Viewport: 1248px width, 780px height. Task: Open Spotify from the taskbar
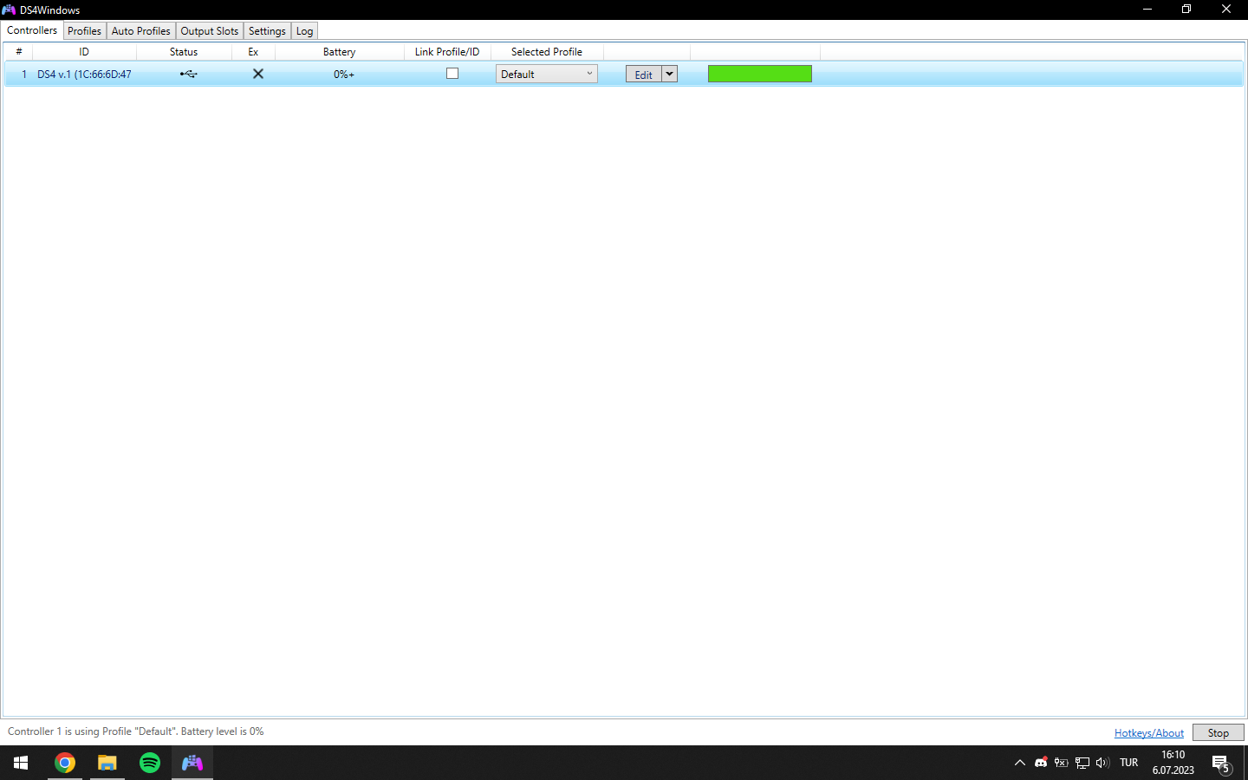pos(150,763)
